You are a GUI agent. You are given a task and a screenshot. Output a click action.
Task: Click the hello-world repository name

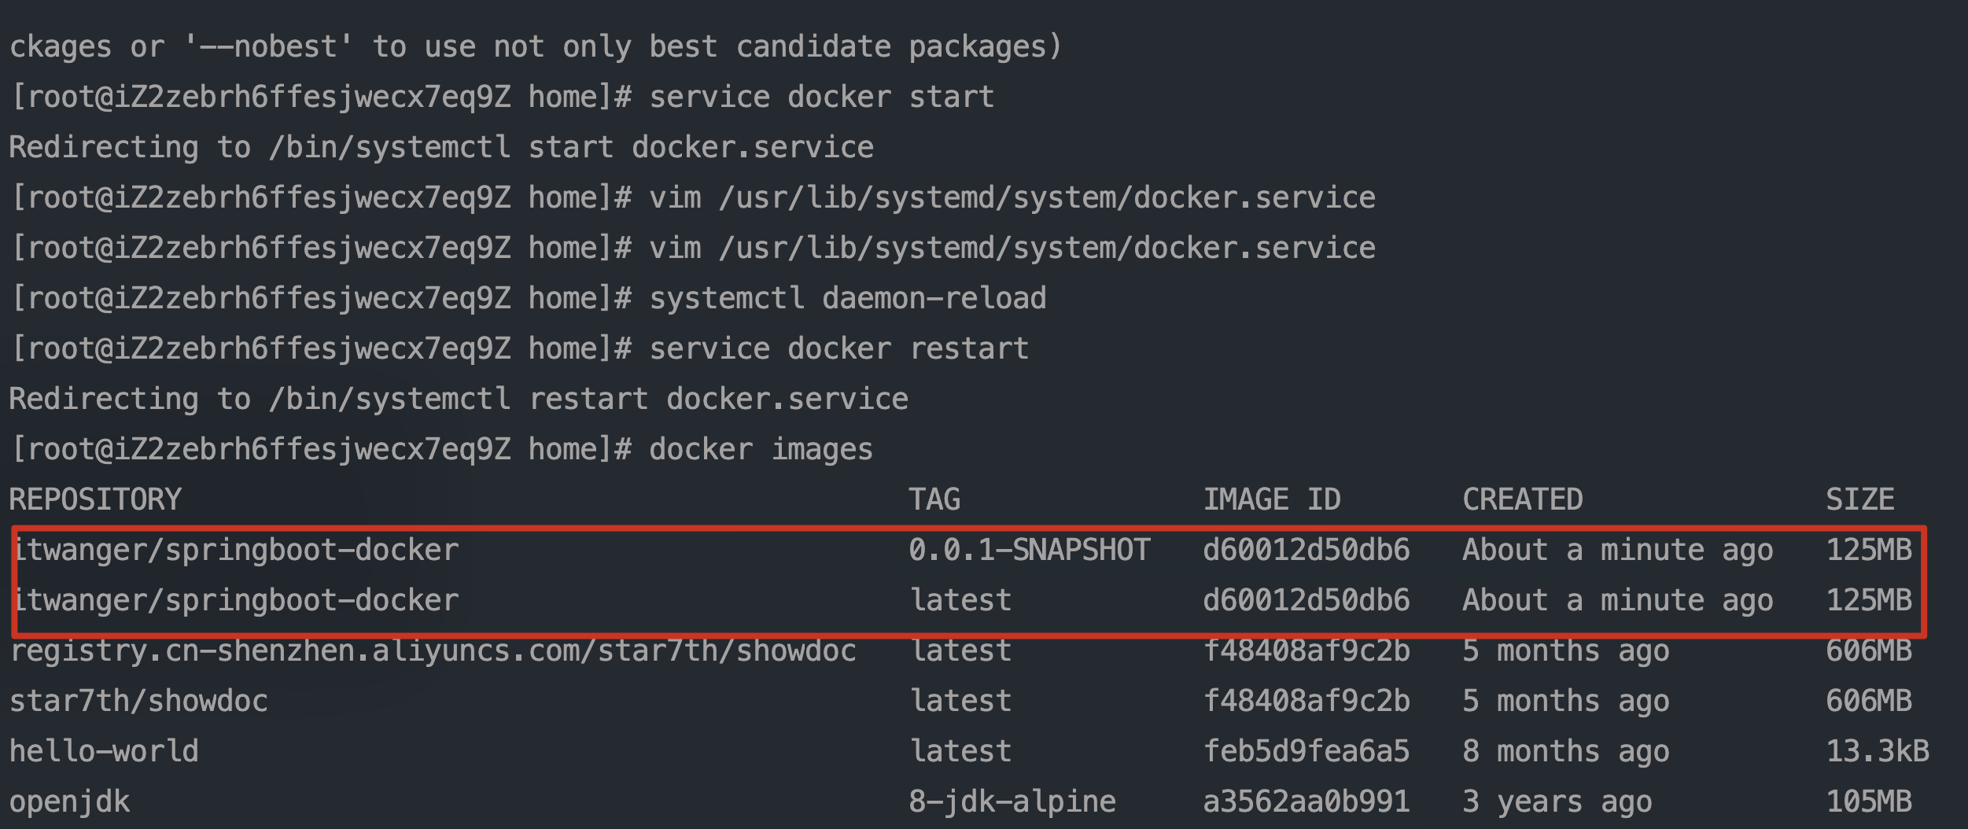click(x=104, y=751)
